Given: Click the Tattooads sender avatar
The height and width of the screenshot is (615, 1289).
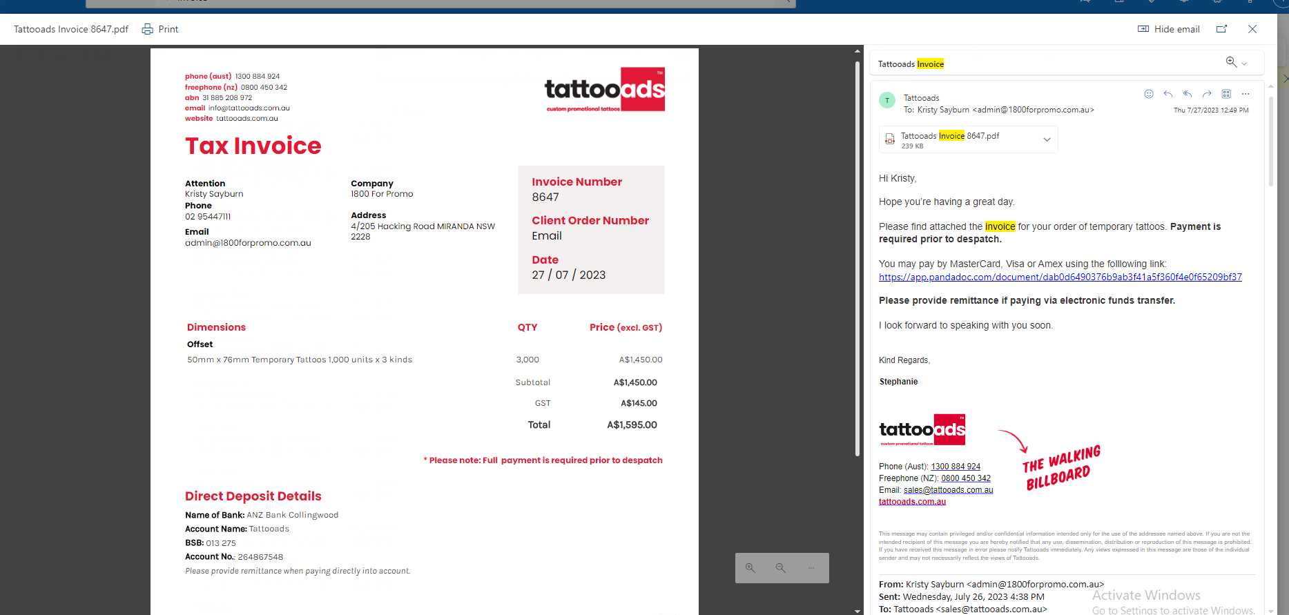Looking at the screenshot, I should 887,100.
